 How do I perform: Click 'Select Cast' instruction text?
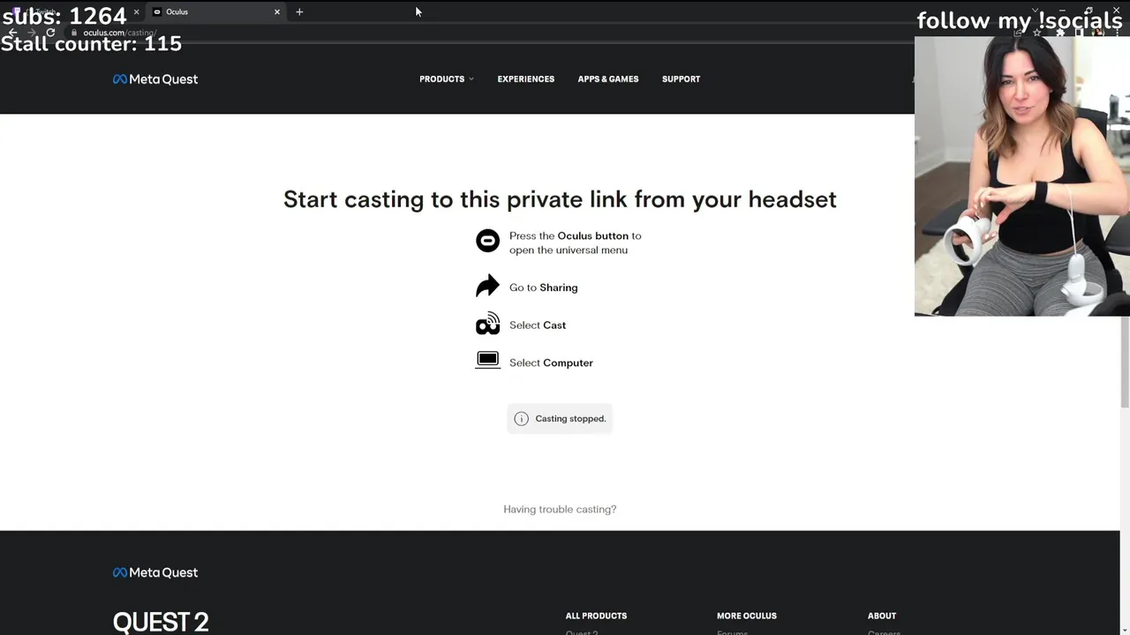pos(538,325)
